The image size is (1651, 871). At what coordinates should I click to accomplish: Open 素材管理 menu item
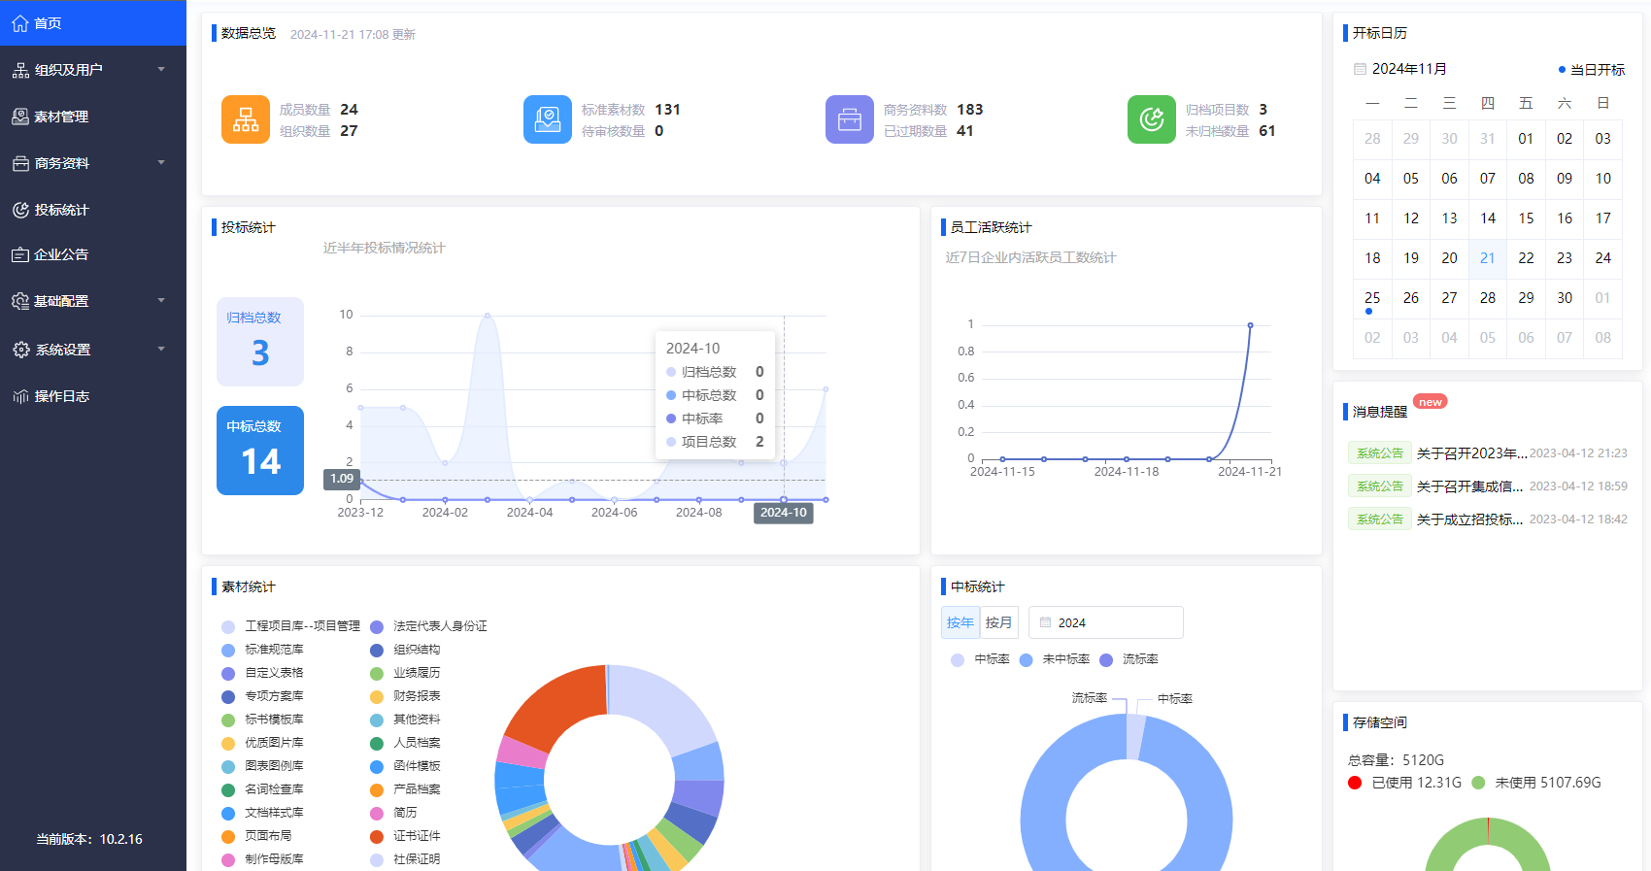93,117
